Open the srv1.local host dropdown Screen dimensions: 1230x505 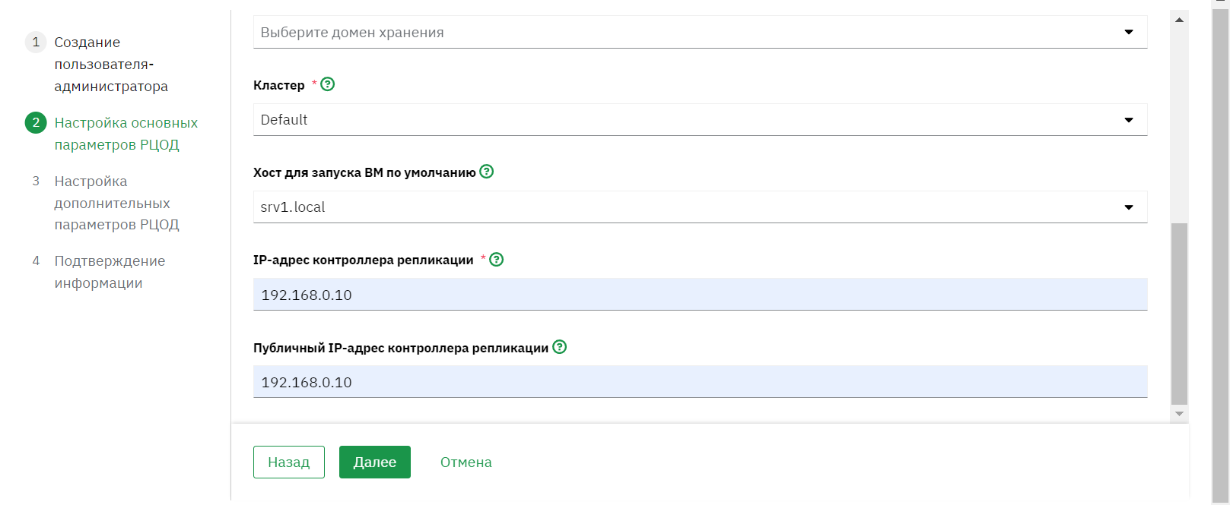point(700,207)
